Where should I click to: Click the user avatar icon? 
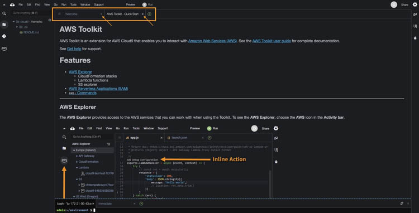tap(394, 4)
